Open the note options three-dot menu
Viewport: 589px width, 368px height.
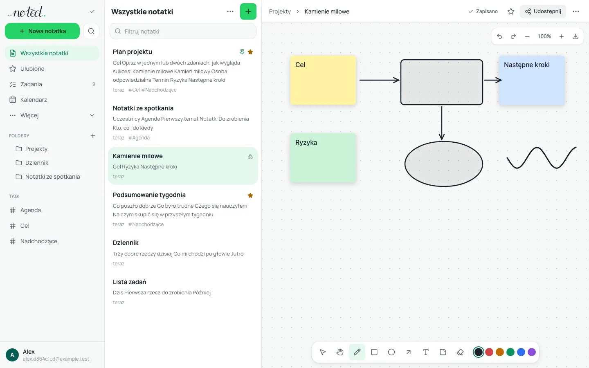pyautogui.click(x=576, y=11)
